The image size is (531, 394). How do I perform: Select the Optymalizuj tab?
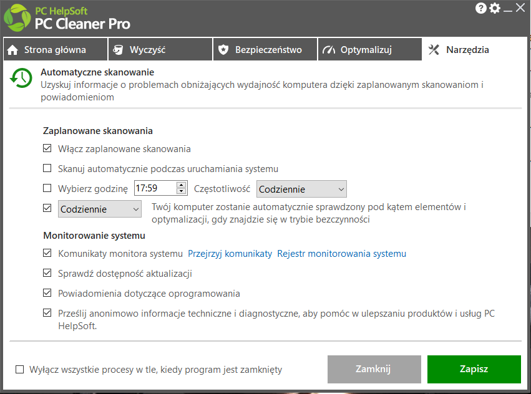coord(370,49)
